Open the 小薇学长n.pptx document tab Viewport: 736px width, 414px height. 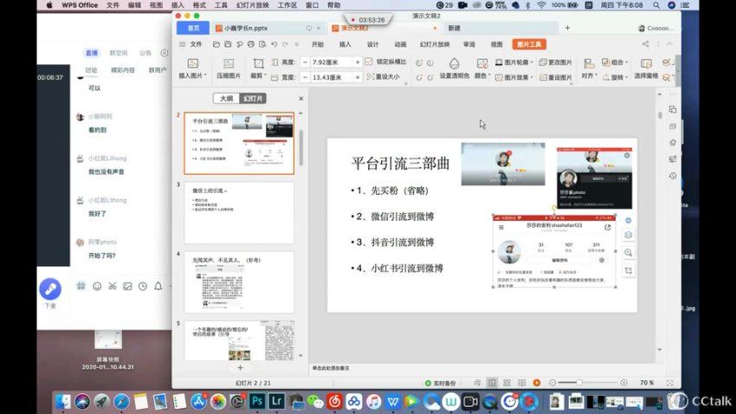(x=268, y=29)
